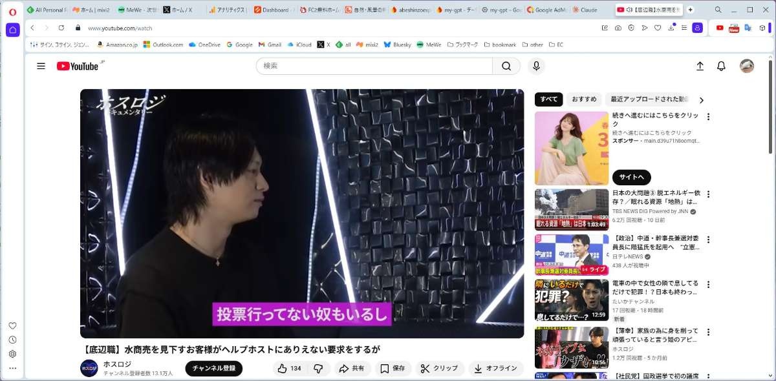Select the おすすめ filter chip

(x=584, y=99)
